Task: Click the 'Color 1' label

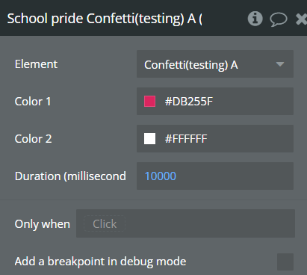Action: [33, 102]
